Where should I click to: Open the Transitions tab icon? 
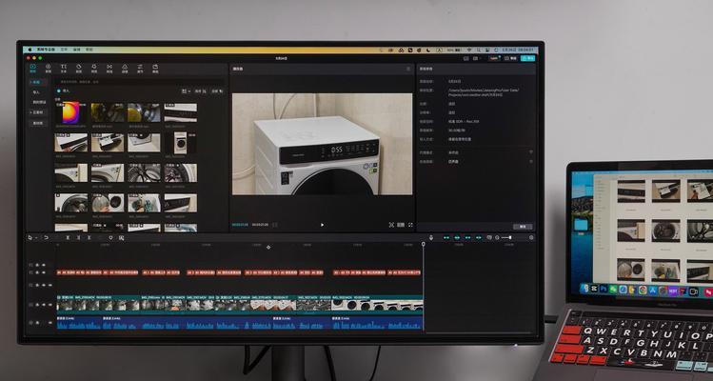click(109, 69)
